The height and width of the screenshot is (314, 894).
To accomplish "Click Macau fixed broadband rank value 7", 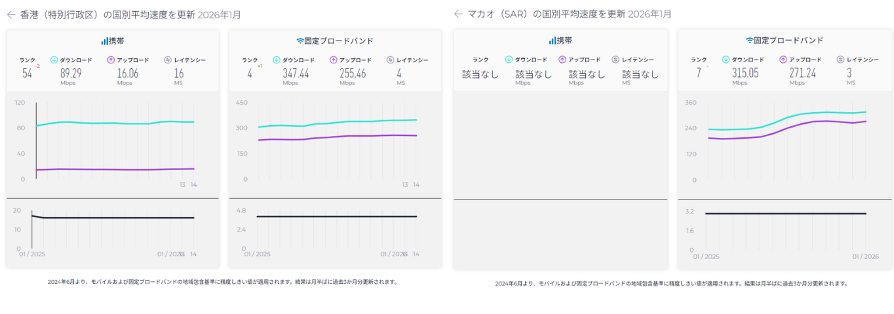I will 699,73.
